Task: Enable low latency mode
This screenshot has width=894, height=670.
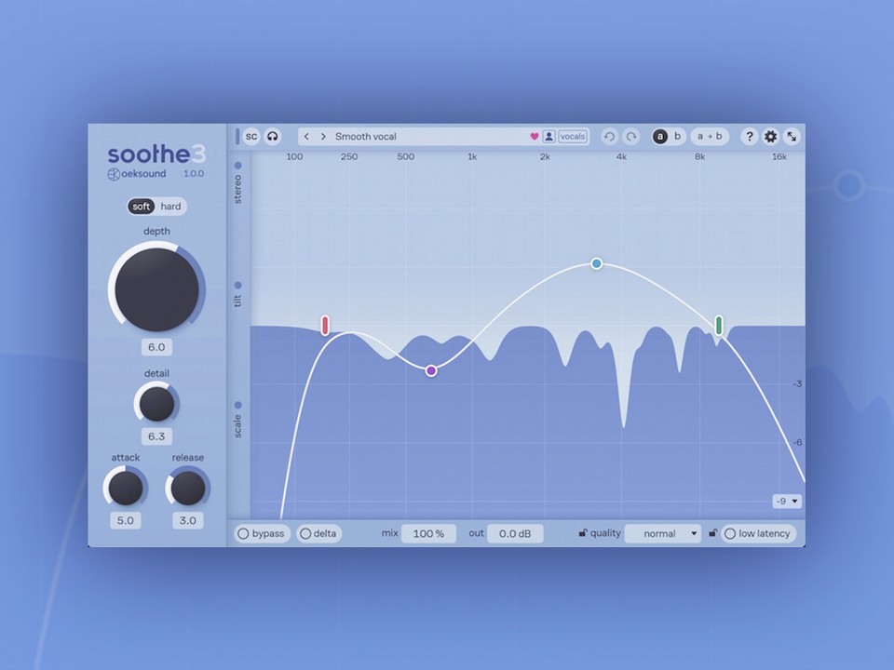Action: tap(758, 533)
